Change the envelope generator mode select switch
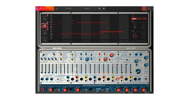The height and width of the screenshot is (100, 189). click(61, 59)
